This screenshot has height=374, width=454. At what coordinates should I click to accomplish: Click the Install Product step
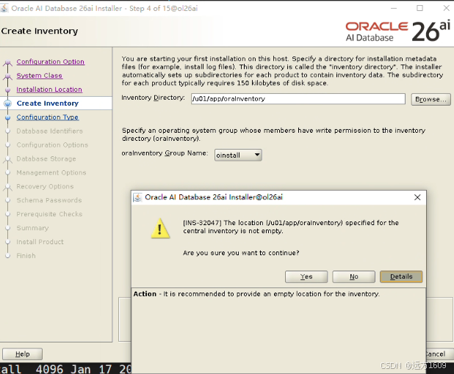click(40, 242)
